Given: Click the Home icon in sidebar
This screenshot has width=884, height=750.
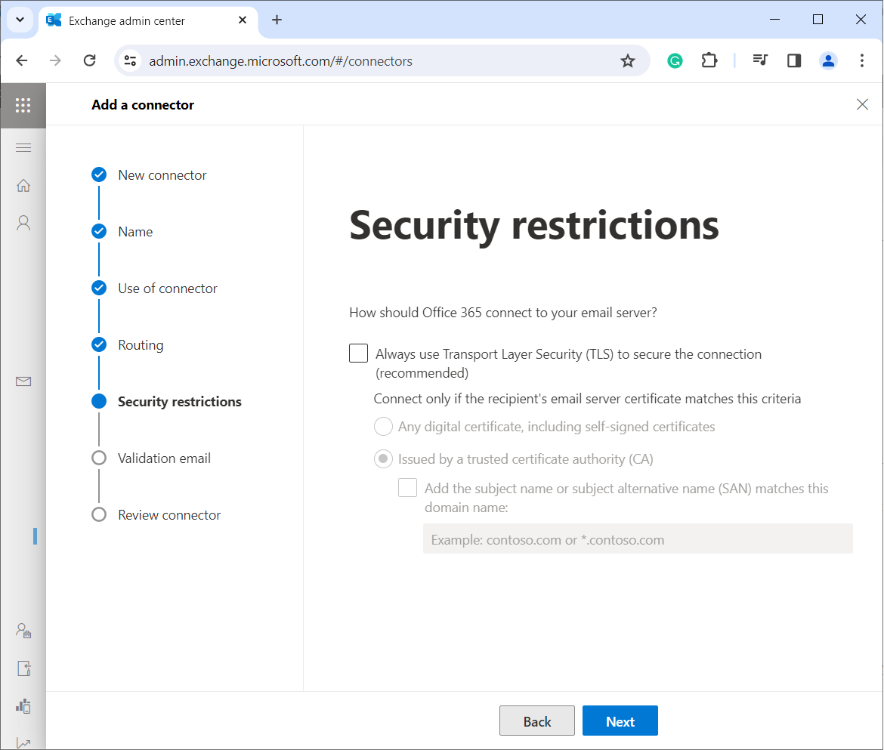Looking at the screenshot, I should (23, 186).
